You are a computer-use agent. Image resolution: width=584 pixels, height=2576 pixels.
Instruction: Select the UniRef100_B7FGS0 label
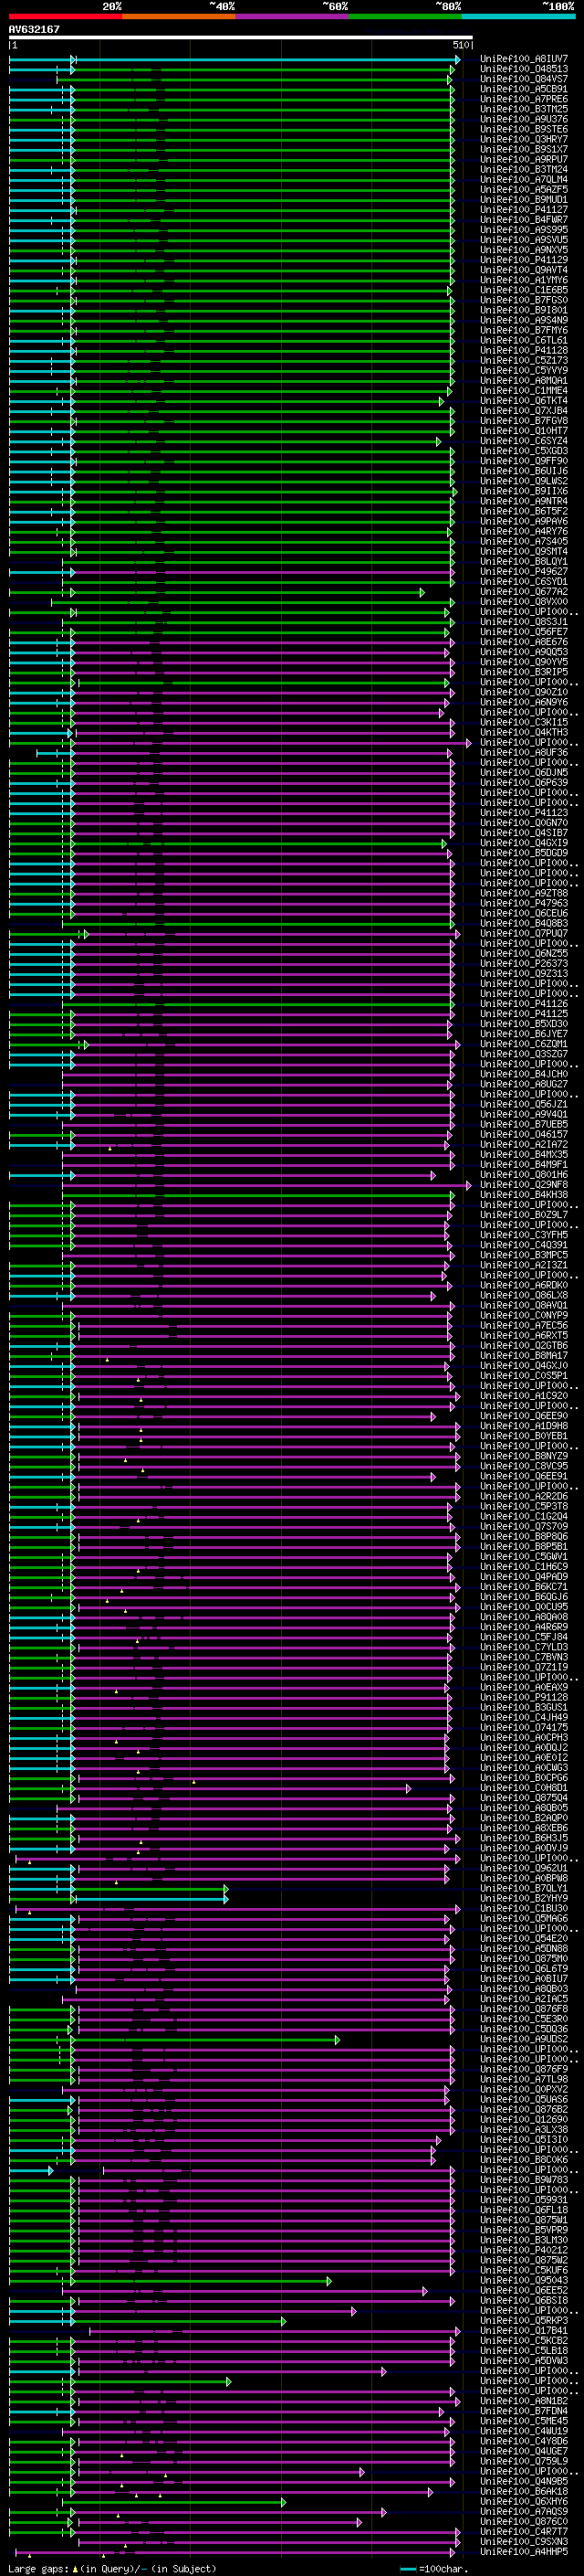pyautogui.click(x=523, y=300)
